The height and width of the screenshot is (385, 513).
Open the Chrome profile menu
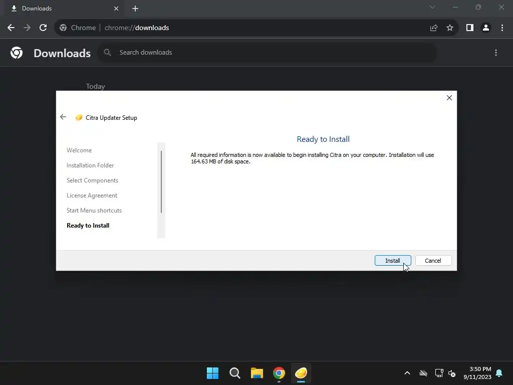pyautogui.click(x=486, y=28)
